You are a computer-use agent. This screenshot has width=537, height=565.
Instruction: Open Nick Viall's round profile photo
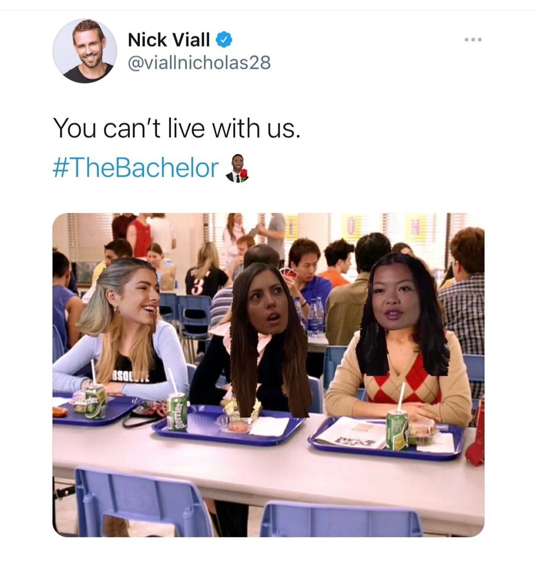click(85, 51)
